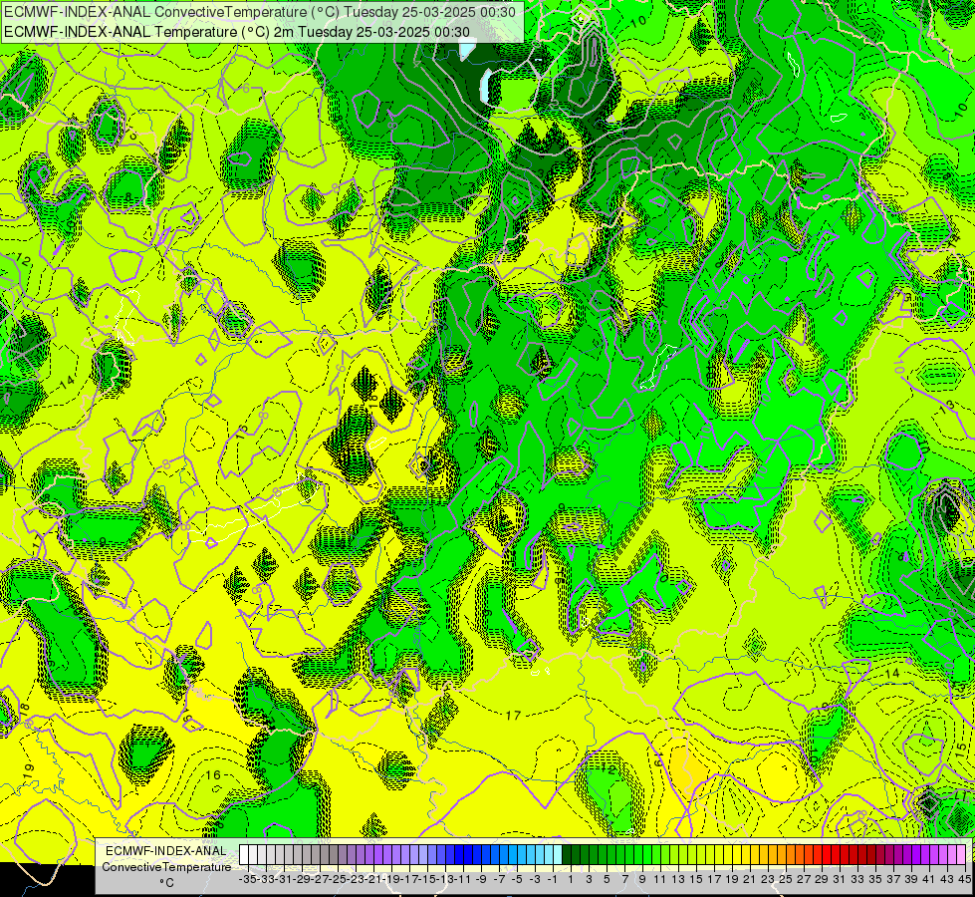Click the °C unit label in legend
The height and width of the screenshot is (897, 975).
(166, 883)
